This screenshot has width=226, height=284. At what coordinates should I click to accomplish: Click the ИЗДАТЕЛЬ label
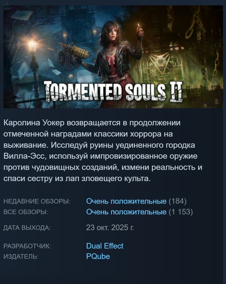[21, 257]
